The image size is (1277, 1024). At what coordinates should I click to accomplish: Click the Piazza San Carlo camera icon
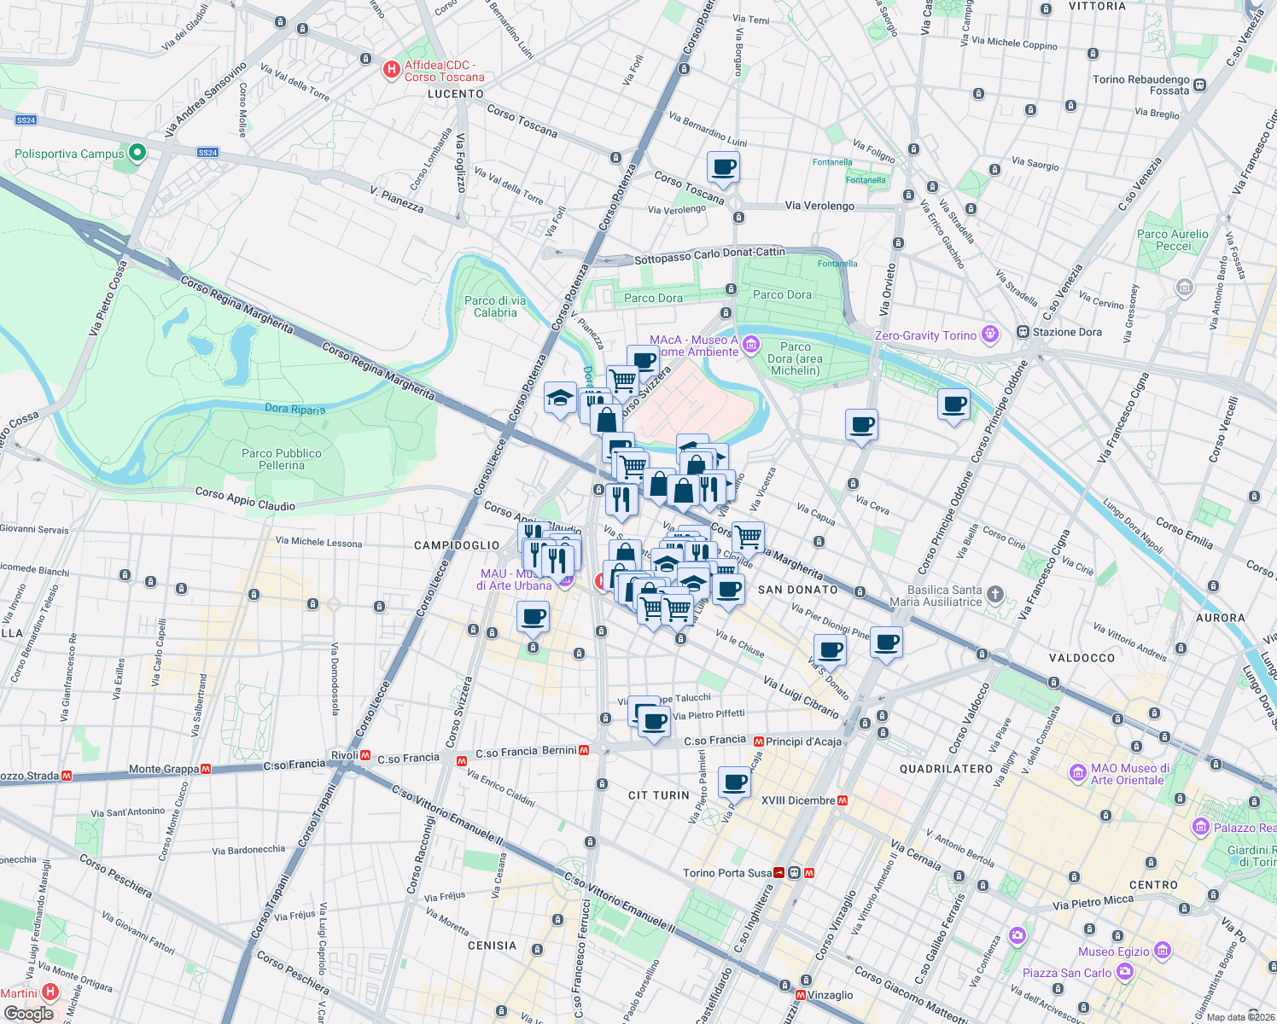(1125, 972)
